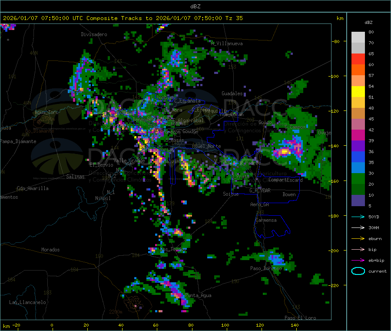Screen dimensions: 391x331
Task: Click the radar echo near Paso_Barroso
Action: tap(275, 259)
